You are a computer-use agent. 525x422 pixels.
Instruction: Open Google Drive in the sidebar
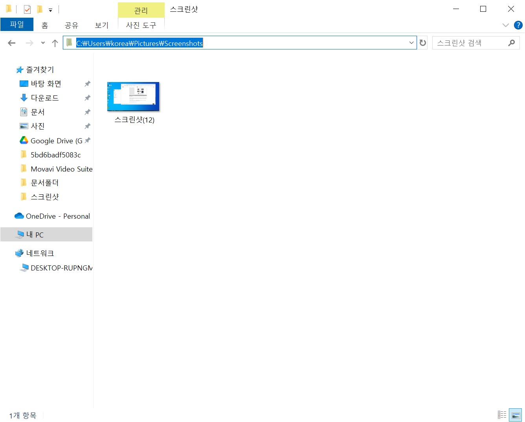click(56, 141)
